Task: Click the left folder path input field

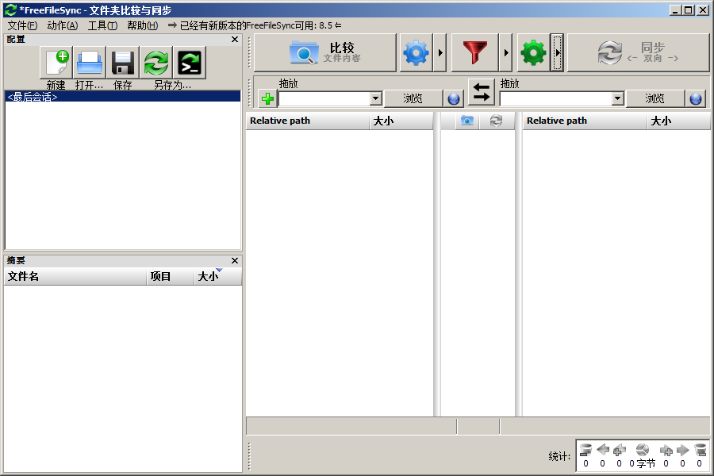Action: coord(324,98)
